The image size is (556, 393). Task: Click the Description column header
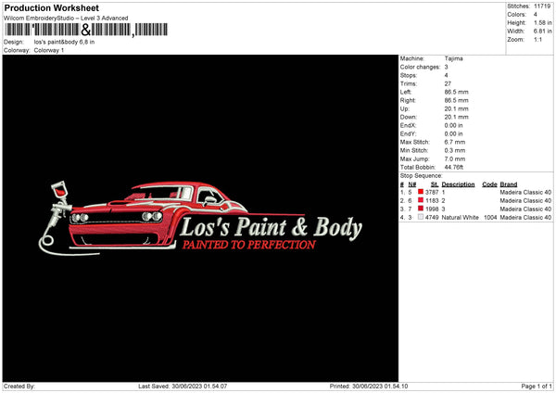point(458,184)
